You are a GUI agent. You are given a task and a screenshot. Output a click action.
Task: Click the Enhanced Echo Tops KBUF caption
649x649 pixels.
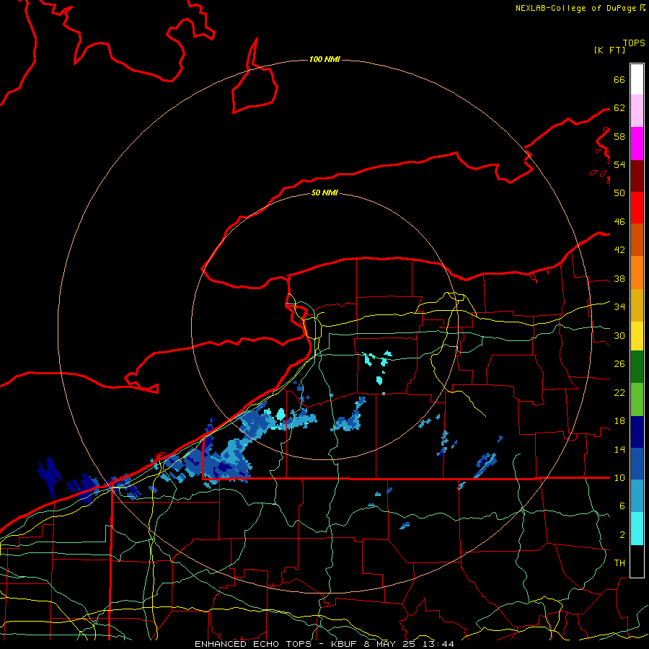click(324, 644)
